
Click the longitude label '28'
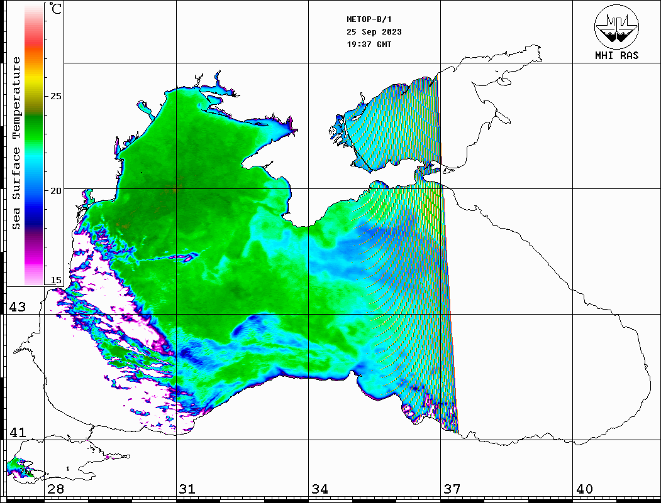[55, 489]
